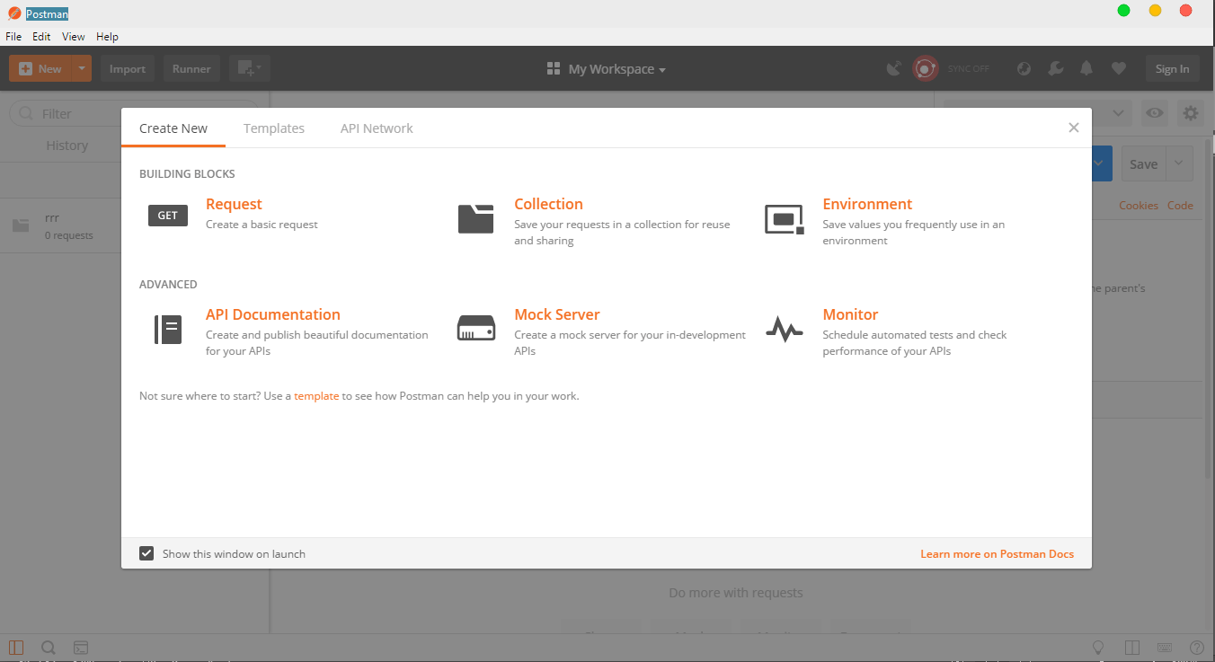Click the Collection folder icon
This screenshot has width=1215, height=662.
pos(476,218)
